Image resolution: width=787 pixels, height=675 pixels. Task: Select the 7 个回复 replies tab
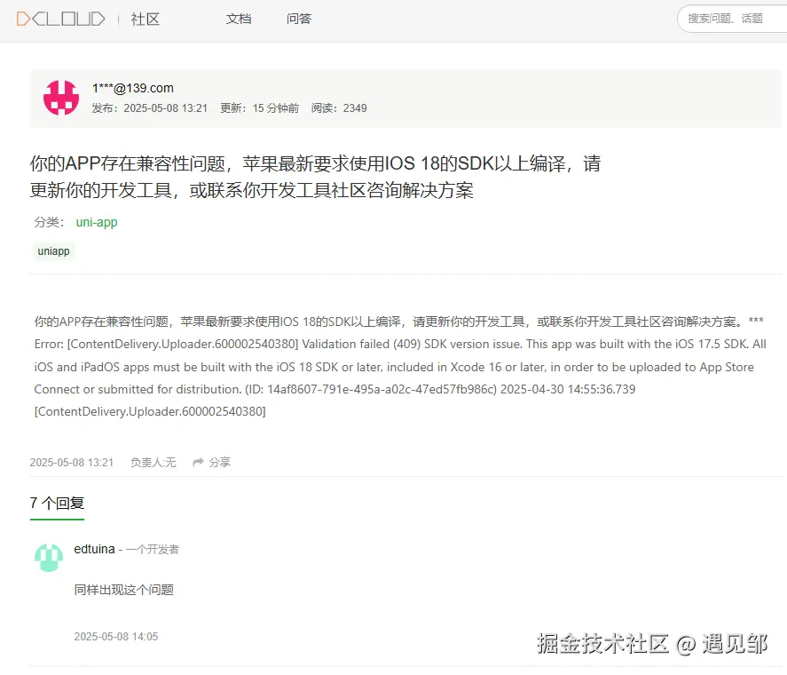coord(57,503)
